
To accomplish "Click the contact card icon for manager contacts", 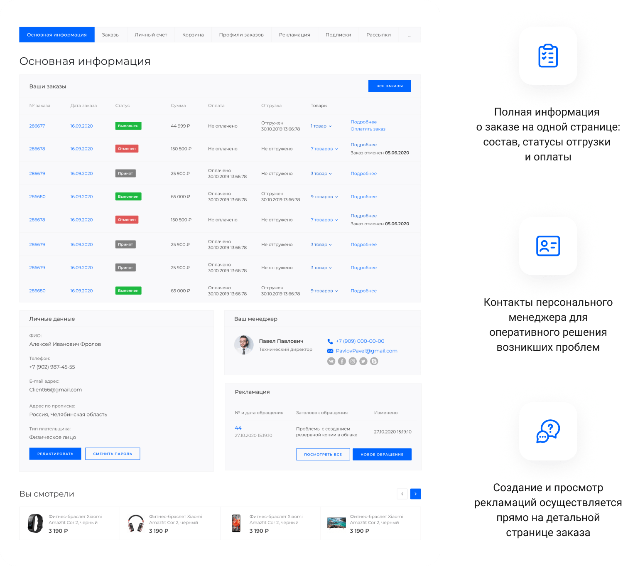I will tap(548, 246).
